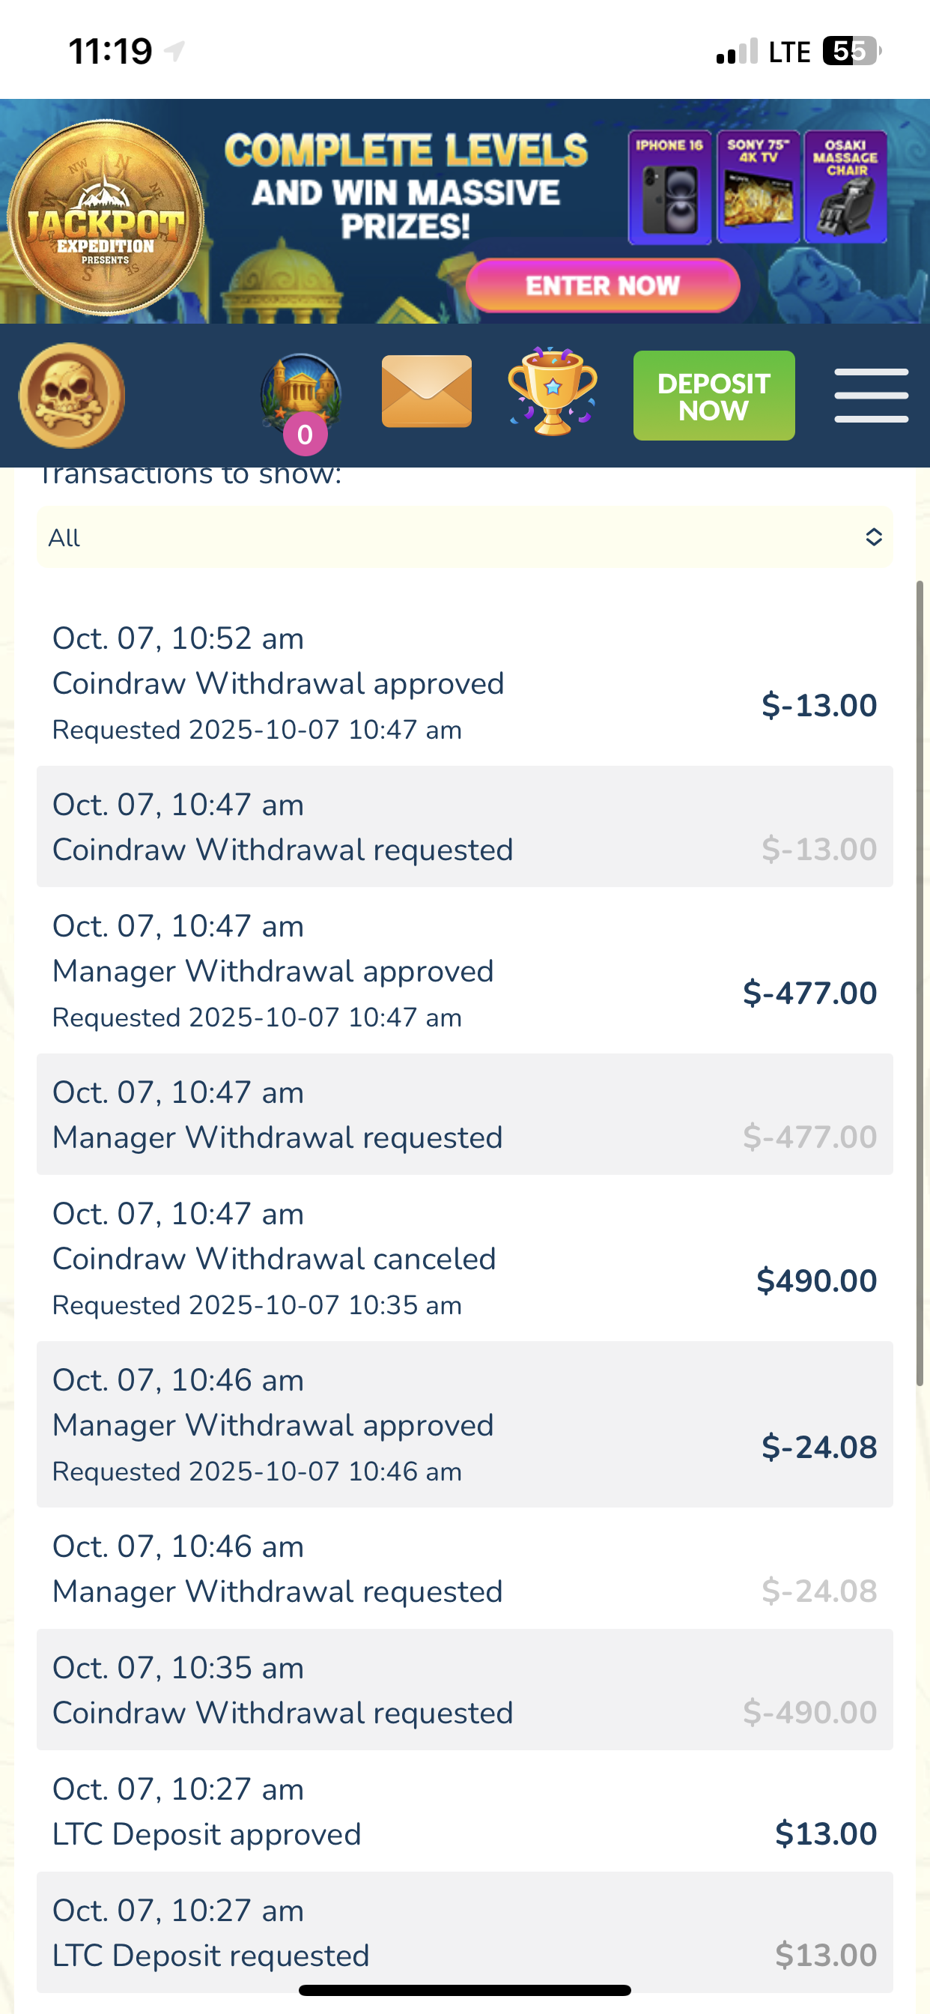Viewport: 930px width, 2014px height.
Task: Click the Deposit Now button
Action: (x=714, y=396)
